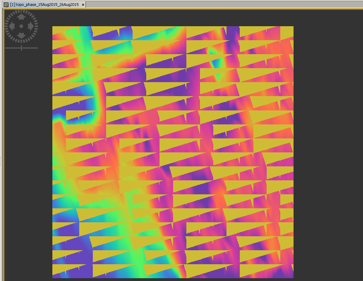Click the zoom slider's center handle
Image resolution: width=363 pixels, height=281 pixels.
(x=21, y=49)
